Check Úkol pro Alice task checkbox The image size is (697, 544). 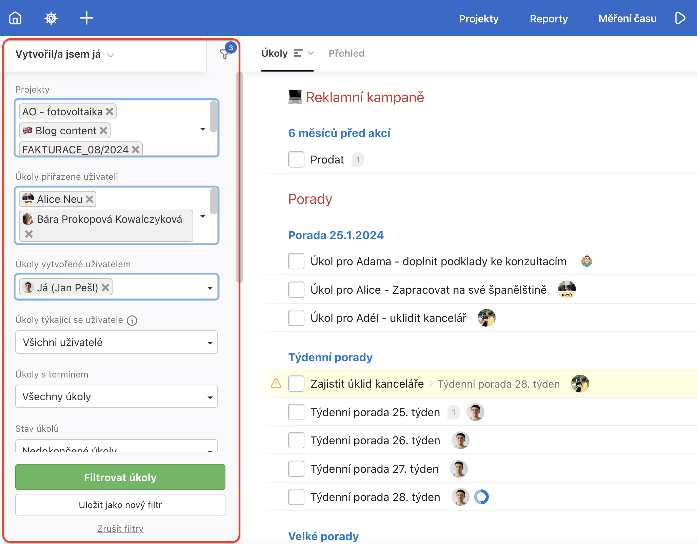click(x=296, y=290)
